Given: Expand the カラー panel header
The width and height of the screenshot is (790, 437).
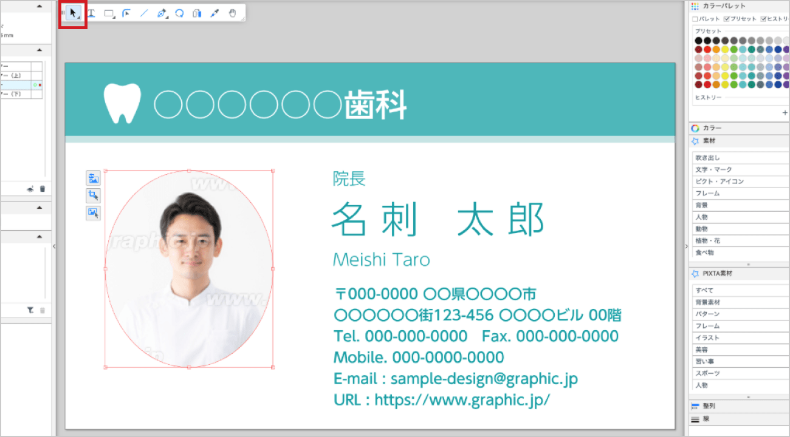Looking at the screenshot, I should click(x=740, y=128).
